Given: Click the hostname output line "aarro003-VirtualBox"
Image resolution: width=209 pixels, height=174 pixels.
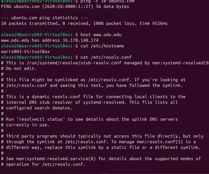Looking at the screenshot, I should tap(25, 52).
